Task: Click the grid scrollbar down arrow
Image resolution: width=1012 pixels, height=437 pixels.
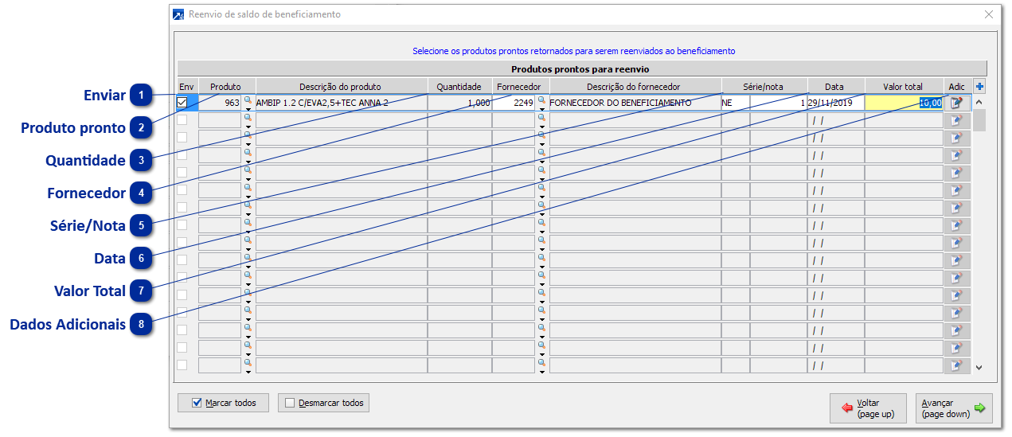Action: click(979, 367)
